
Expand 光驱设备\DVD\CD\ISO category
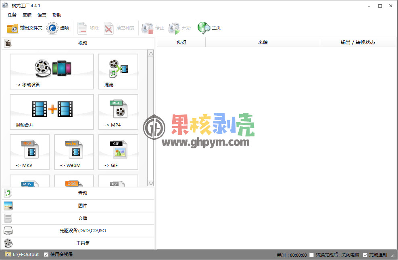(78, 231)
